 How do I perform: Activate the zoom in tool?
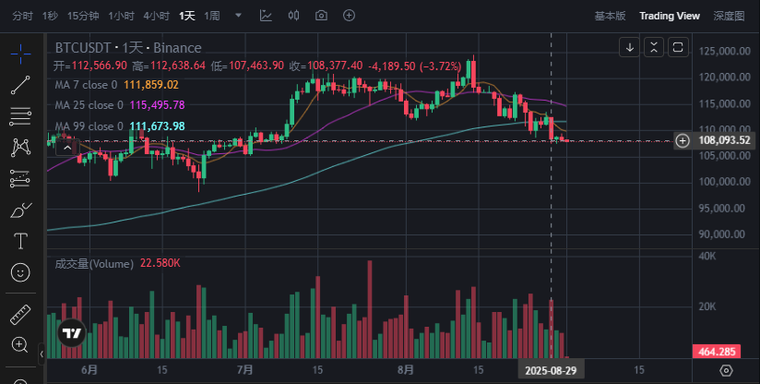click(20, 344)
